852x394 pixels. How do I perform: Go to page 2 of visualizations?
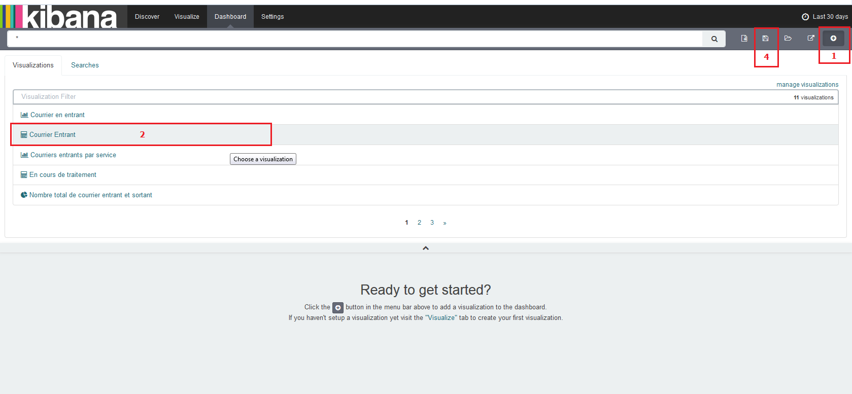[x=419, y=223]
